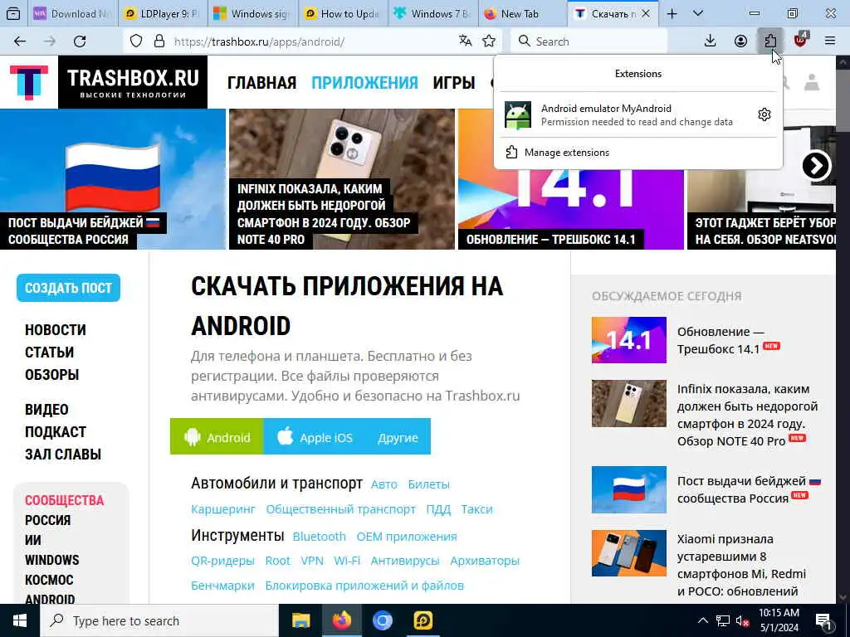Click the Windows Start button
This screenshot has height=637, width=850.
(x=20, y=620)
